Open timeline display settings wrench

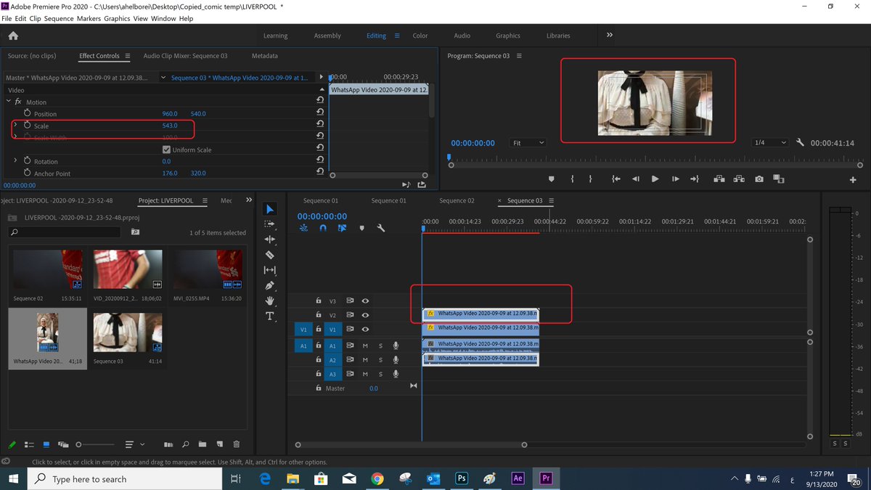click(380, 228)
